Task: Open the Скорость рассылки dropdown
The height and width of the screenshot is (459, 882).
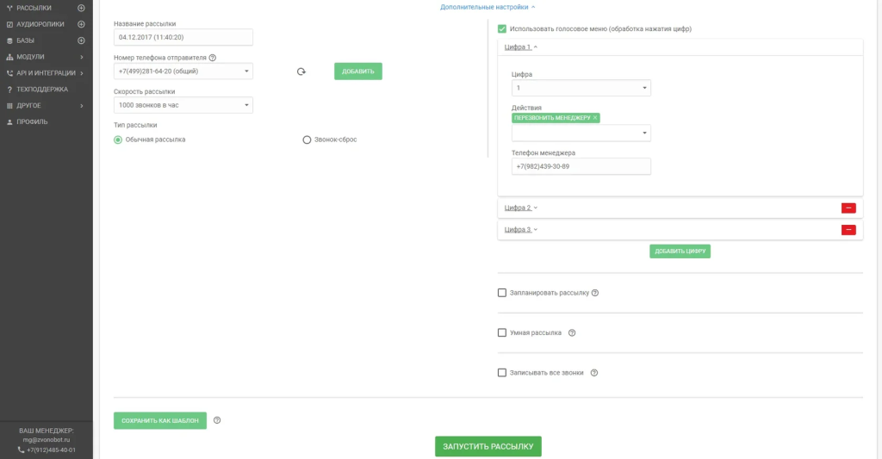Action: pyautogui.click(x=183, y=105)
